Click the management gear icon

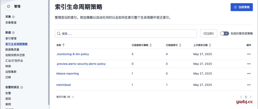pos(9,6)
